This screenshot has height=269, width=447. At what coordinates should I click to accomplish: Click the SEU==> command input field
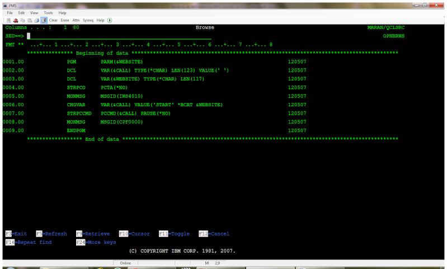click(x=119, y=36)
